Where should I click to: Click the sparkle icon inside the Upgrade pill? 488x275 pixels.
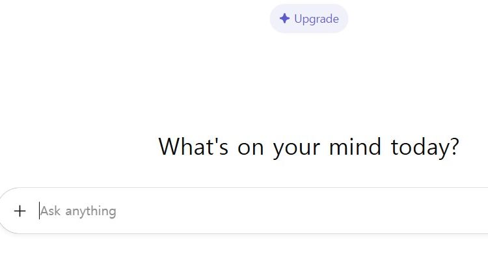coord(284,19)
